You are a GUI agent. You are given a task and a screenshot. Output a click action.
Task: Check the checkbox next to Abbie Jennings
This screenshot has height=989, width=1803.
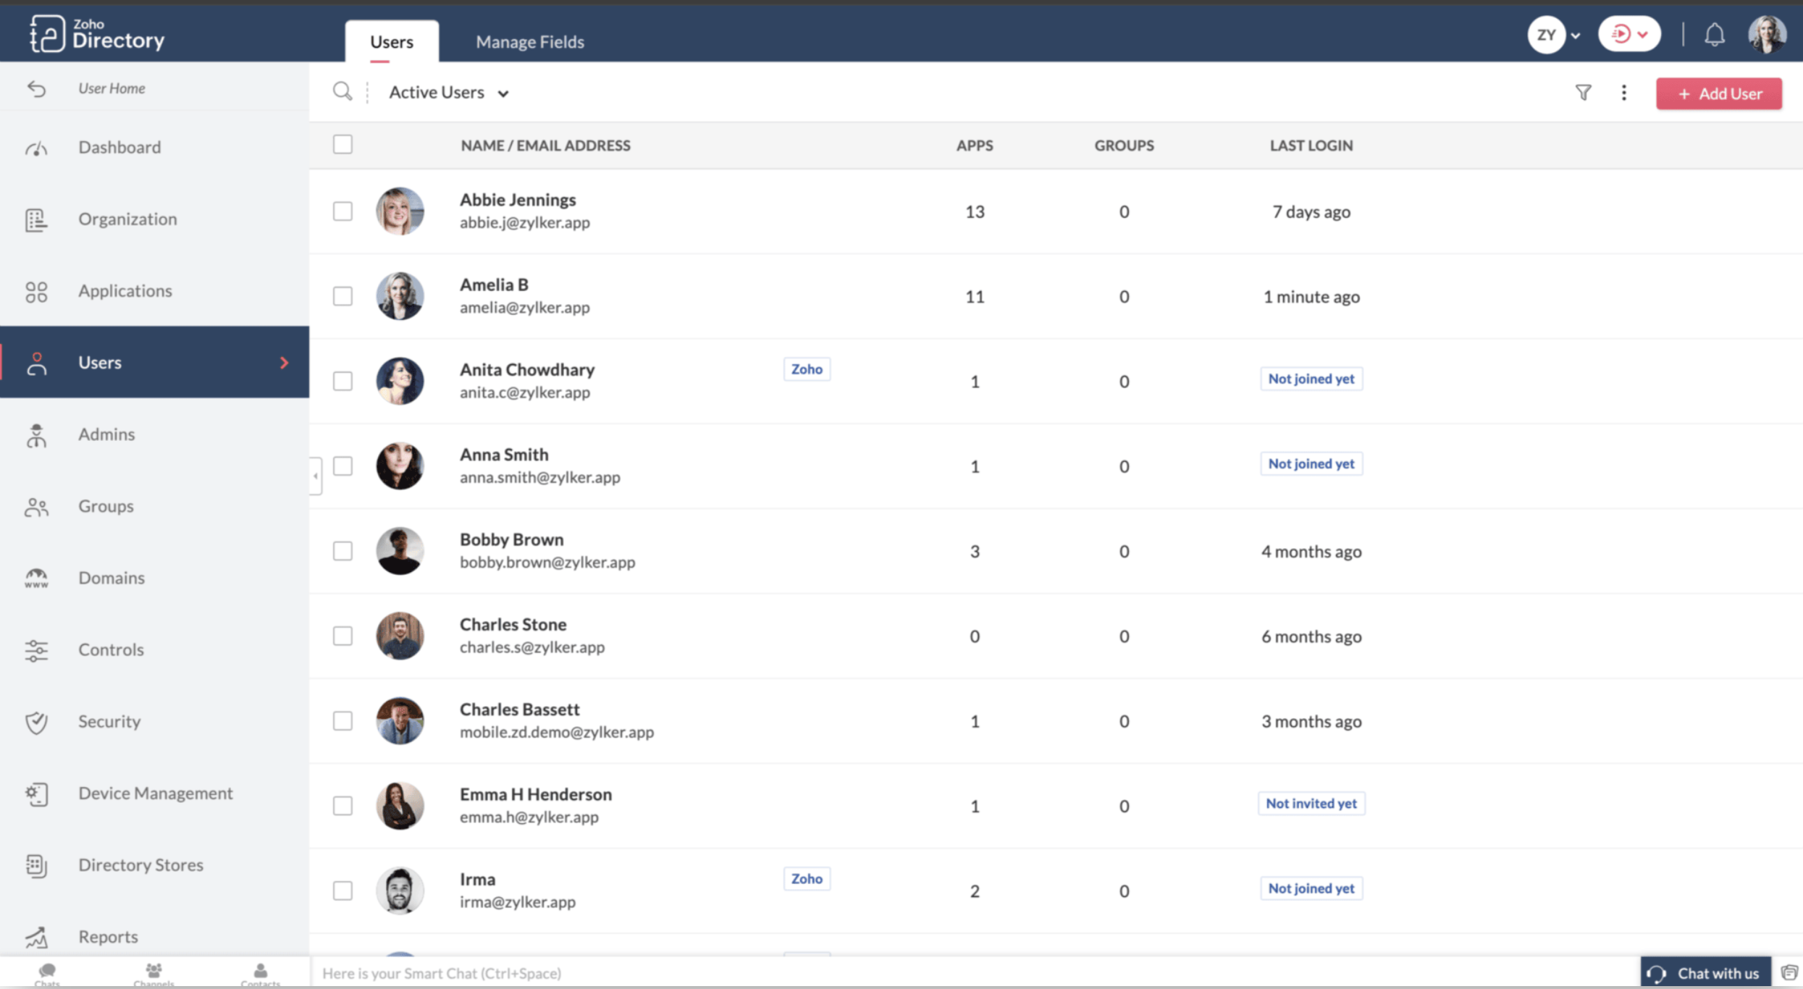[x=342, y=211]
